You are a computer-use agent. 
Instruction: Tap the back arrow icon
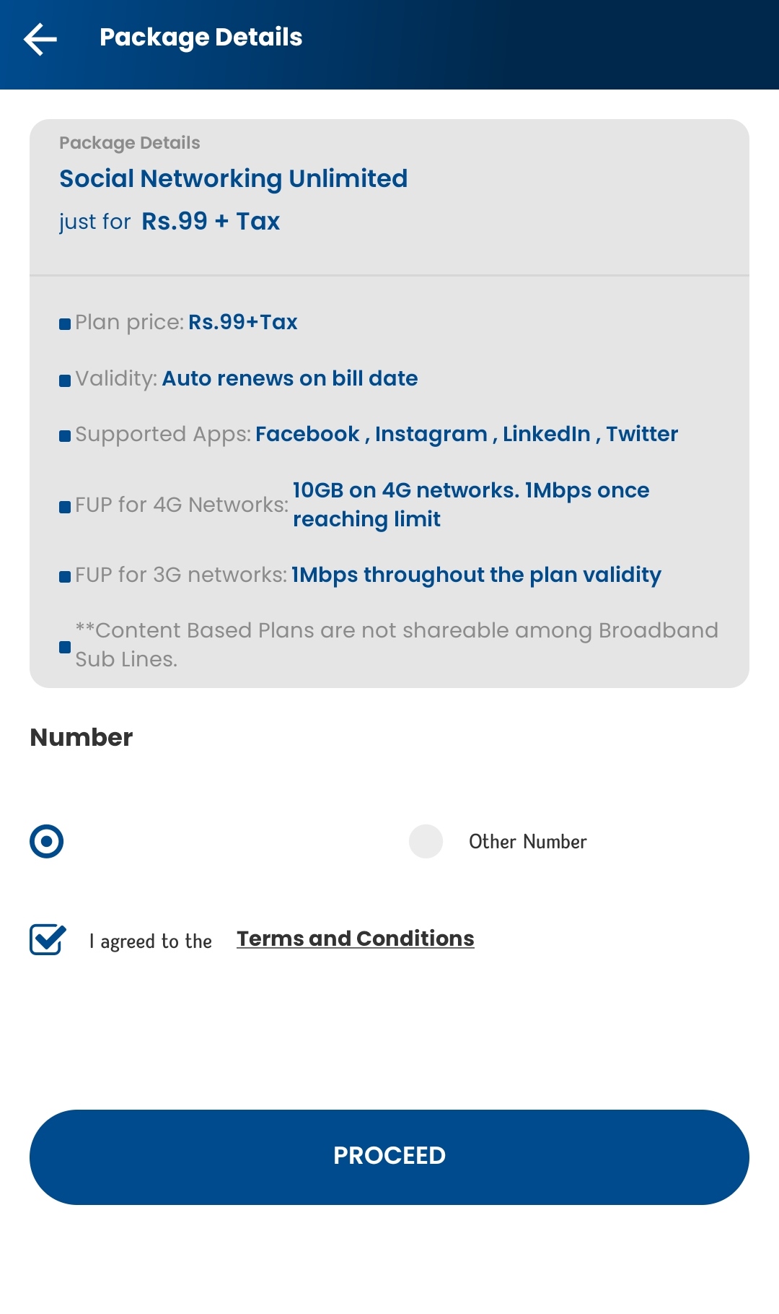[x=40, y=38]
